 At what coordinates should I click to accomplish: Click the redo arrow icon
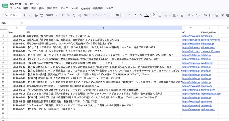(x=31, y=15)
